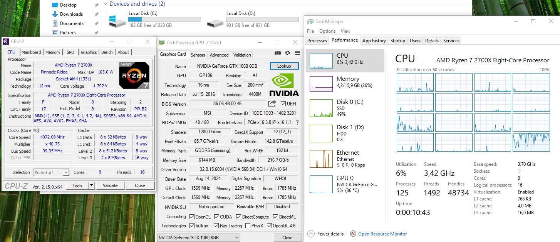Image resolution: width=560 pixels, height=242 pixels.
Task: Select Disk 1 (D:) in the performance list
Action: [345, 133]
